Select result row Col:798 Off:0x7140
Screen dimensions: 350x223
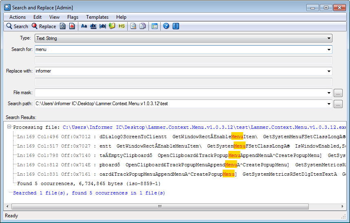tap(181, 155)
